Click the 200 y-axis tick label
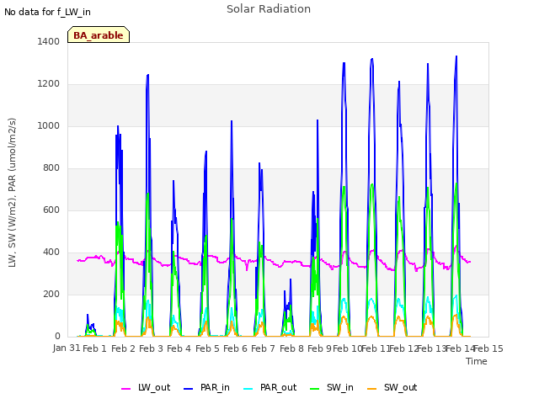Screen dimensions: 539x404 click(x=51, y=294)
